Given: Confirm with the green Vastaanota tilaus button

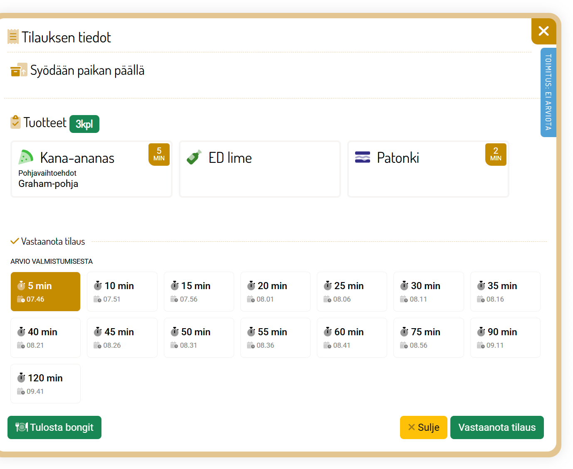Looking at the screenshot, I should pos(496,427).
